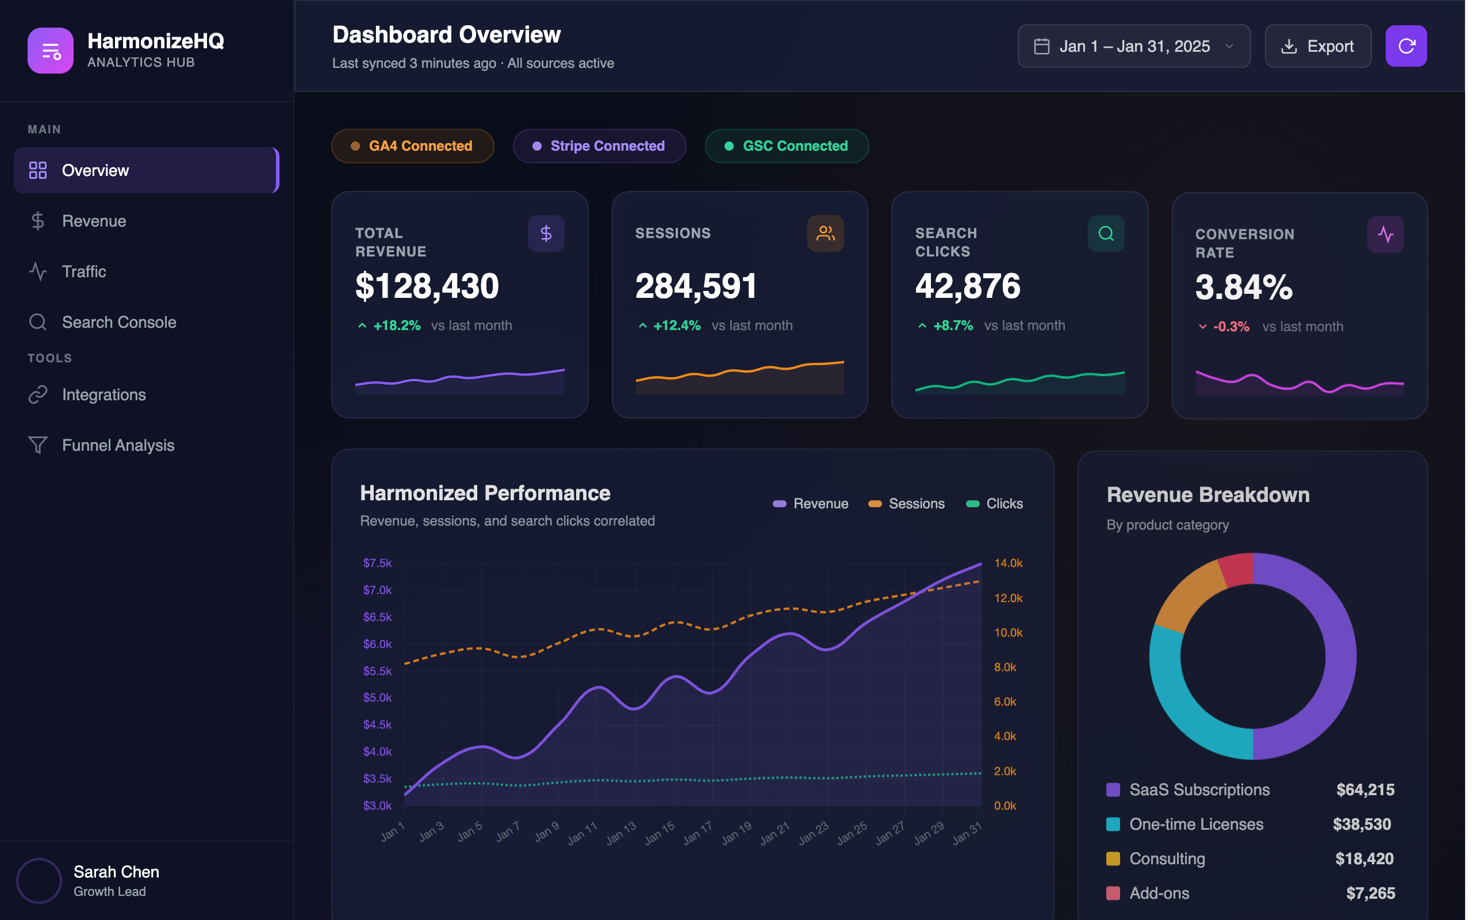Click the GA4 Connected status pill

(x=412, y=146)
